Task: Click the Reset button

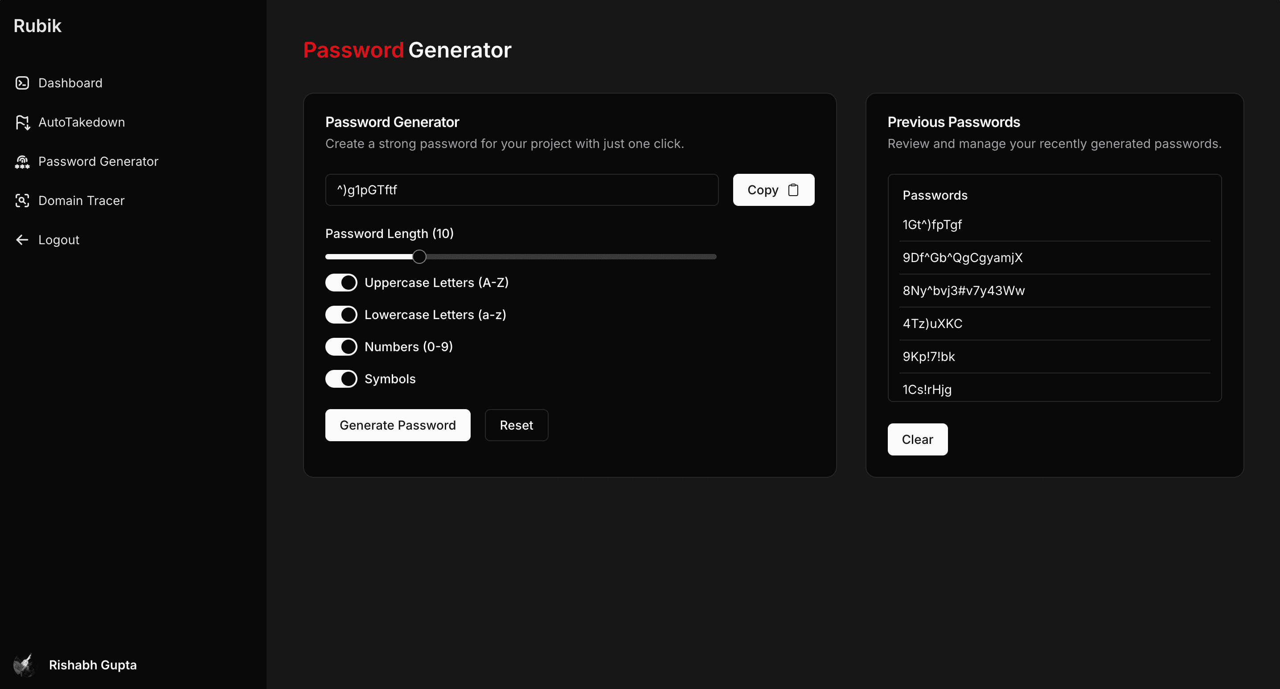Action: point(516,425)
